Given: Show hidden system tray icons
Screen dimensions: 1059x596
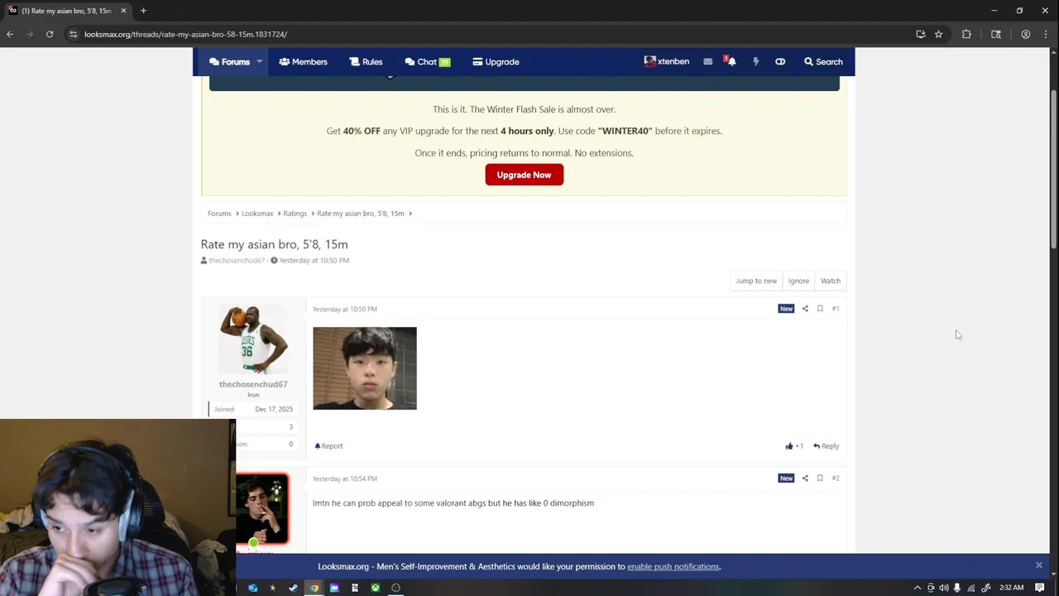Looking at the screenshot, I should (x=917, y=588).
